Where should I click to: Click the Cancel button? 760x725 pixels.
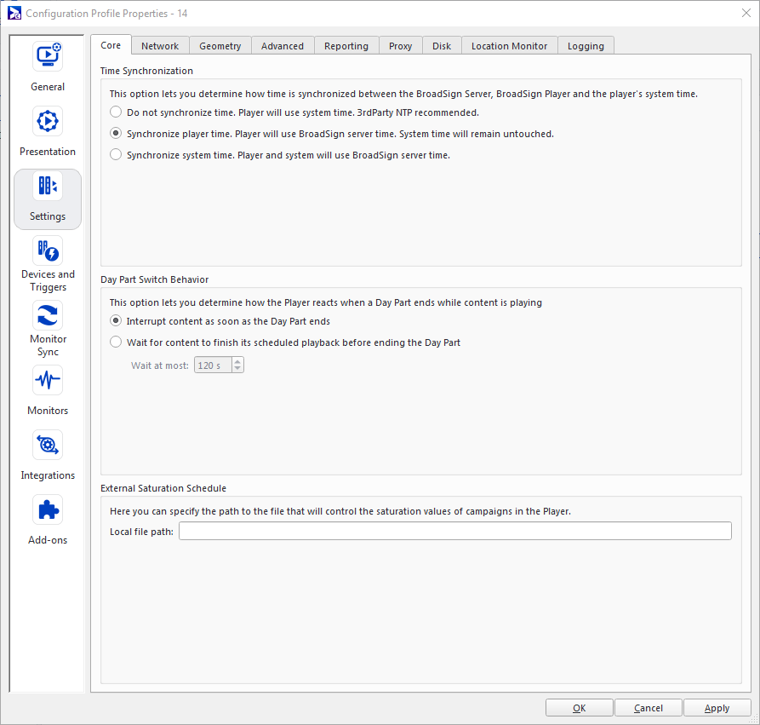pos(648,708)
